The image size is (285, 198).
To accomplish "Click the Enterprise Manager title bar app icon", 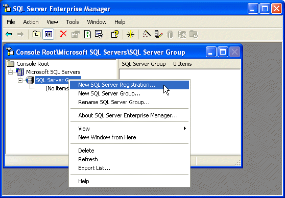I will (7, 9).
